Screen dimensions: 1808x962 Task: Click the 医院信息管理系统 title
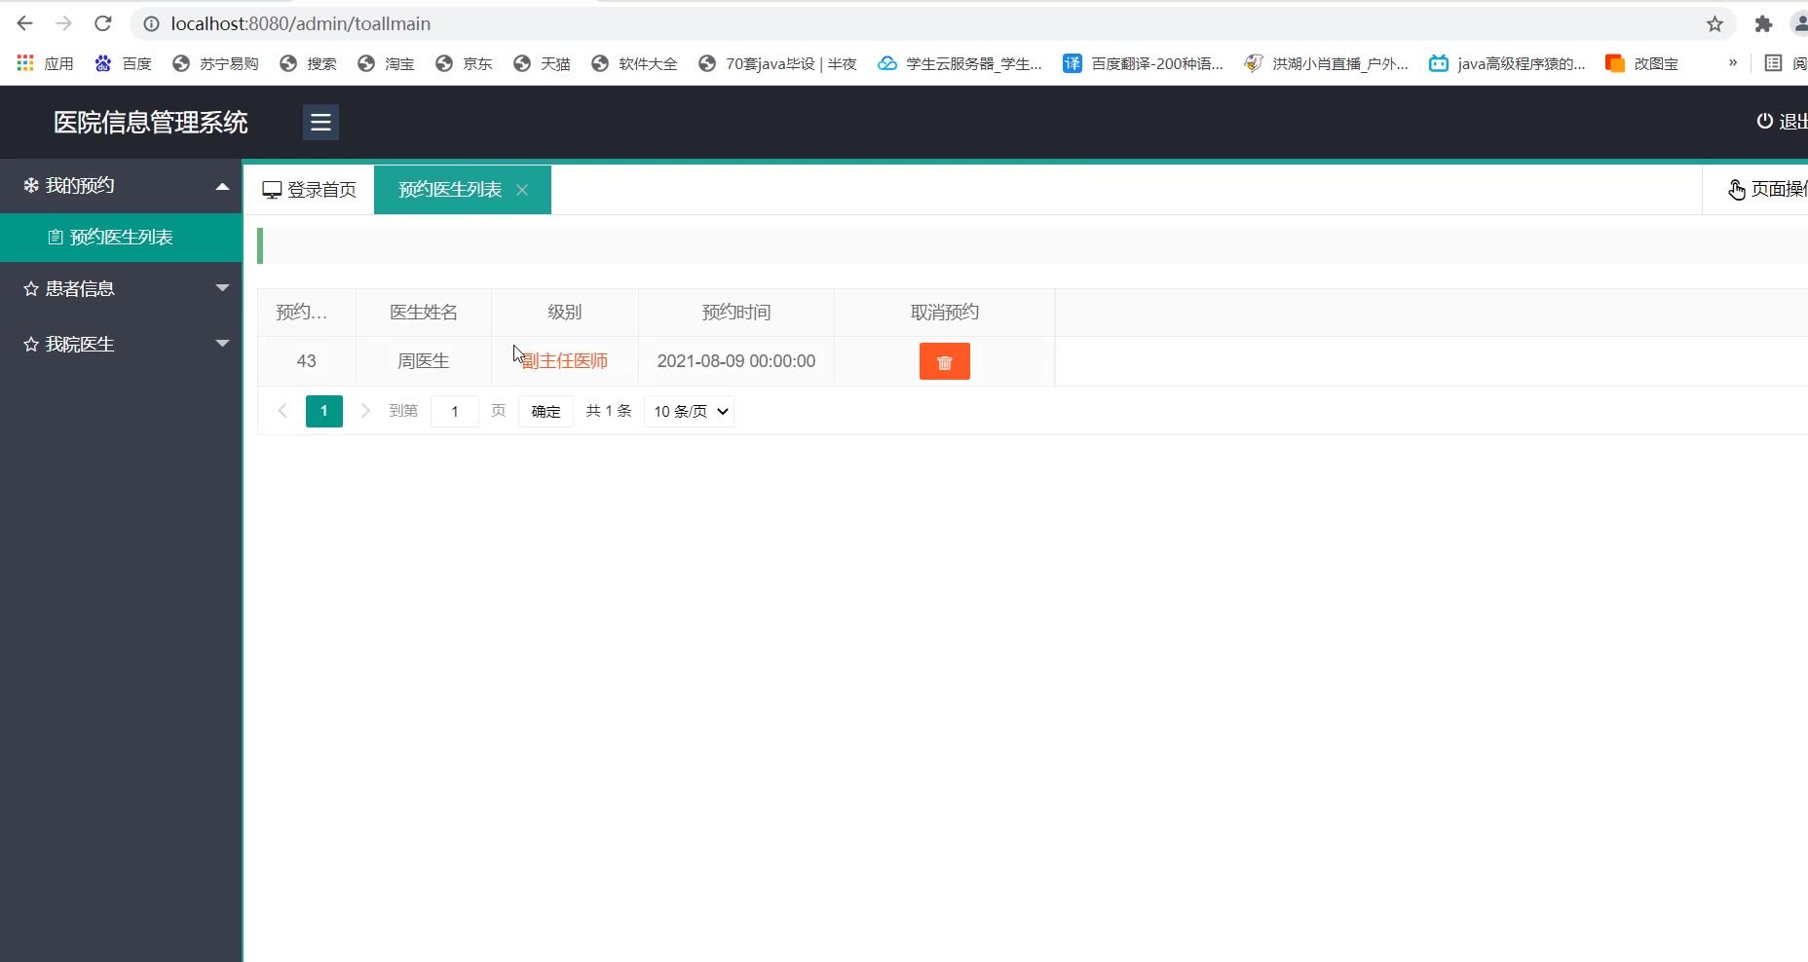point(151,122)
